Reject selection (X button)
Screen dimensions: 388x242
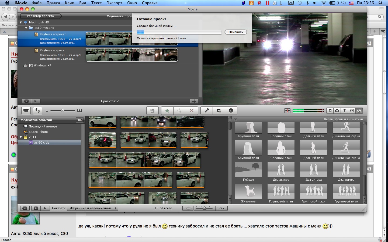[192, 111]
